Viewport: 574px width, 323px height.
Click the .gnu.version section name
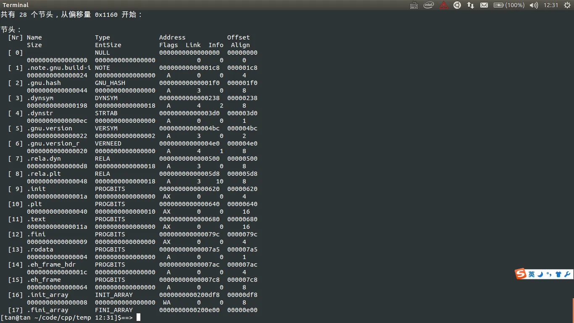pos(50,128)
